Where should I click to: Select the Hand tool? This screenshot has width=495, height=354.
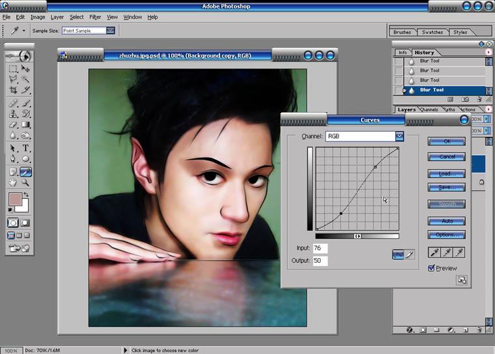coord(13,183)
